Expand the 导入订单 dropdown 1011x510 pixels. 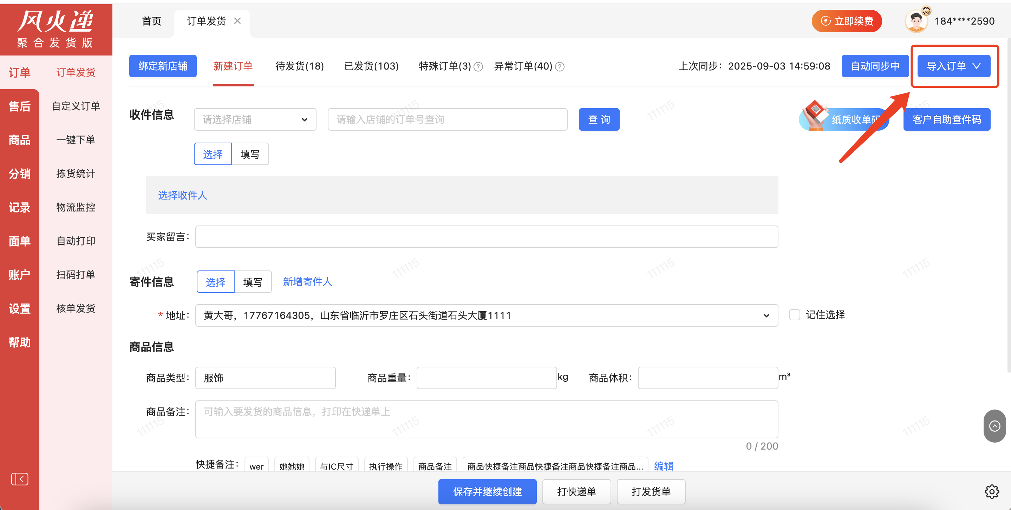(954, 66)
